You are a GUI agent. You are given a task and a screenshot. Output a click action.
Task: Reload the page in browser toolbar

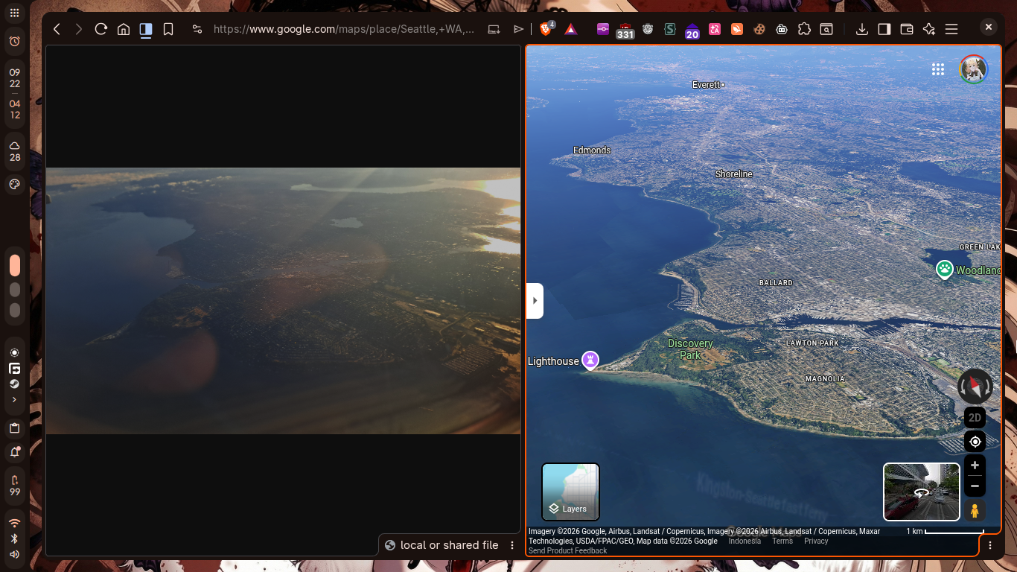(x=101, y=29)
